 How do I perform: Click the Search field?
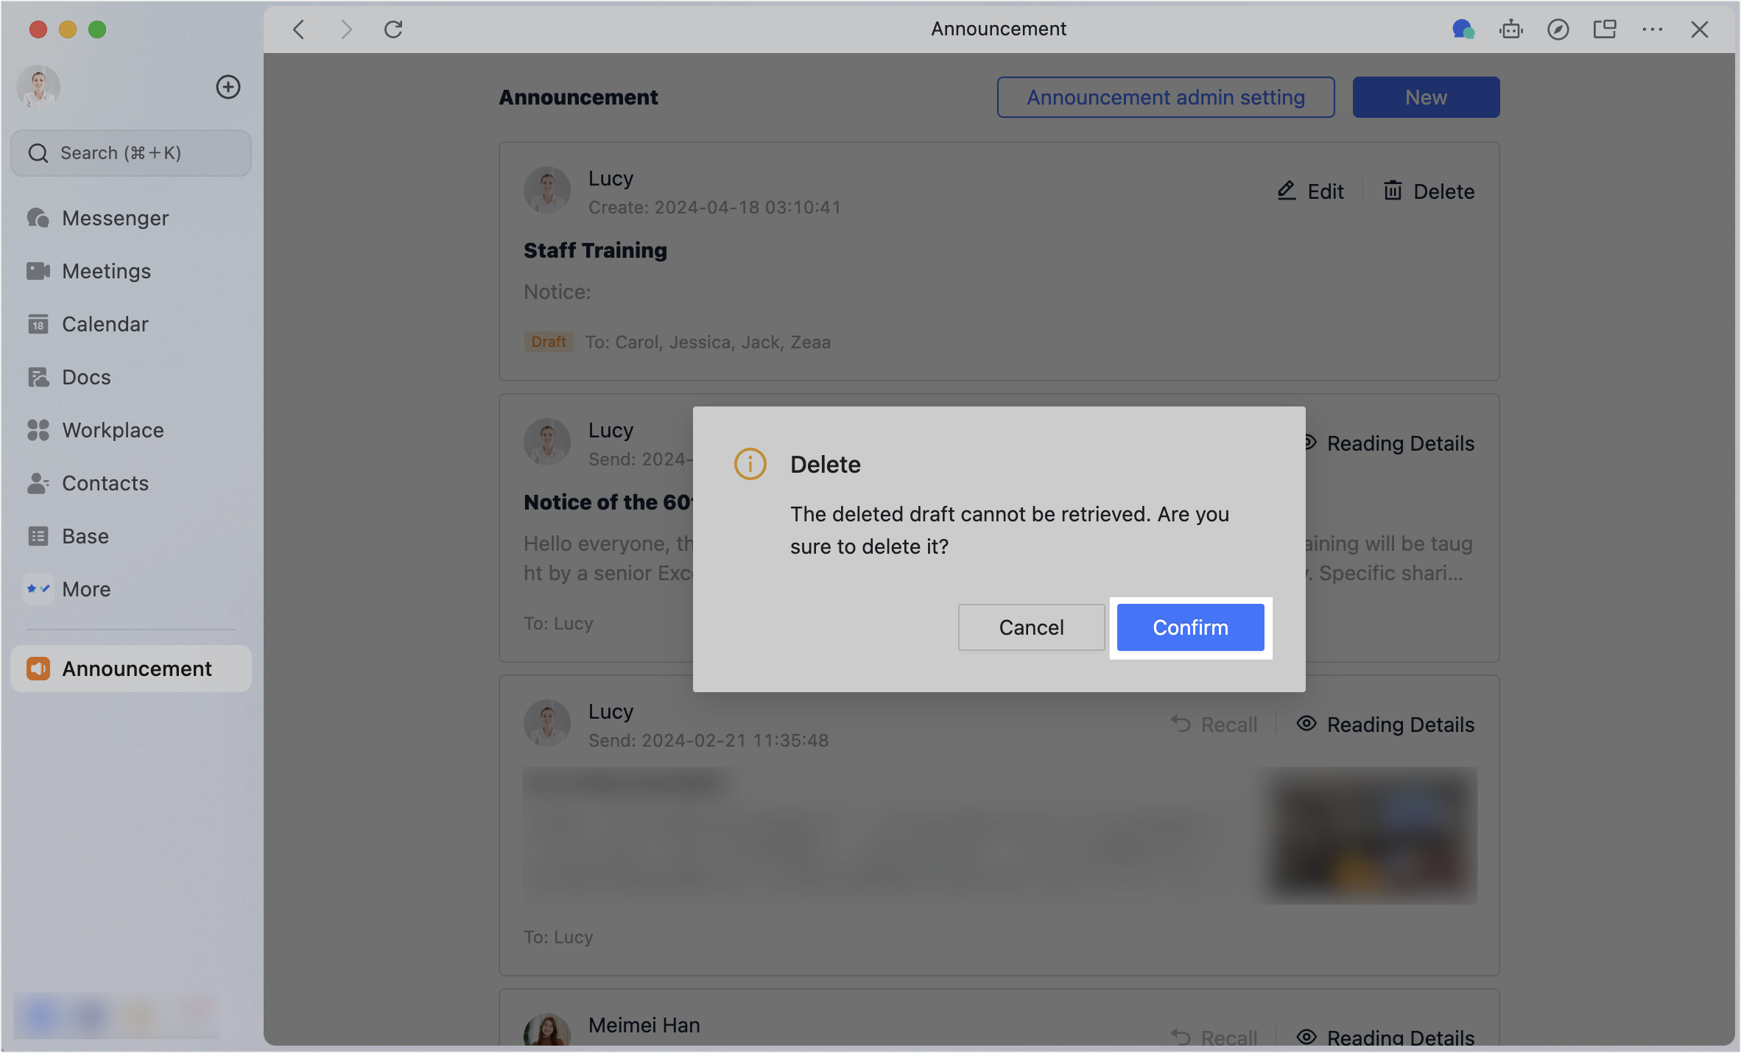[x=131, y=153]
